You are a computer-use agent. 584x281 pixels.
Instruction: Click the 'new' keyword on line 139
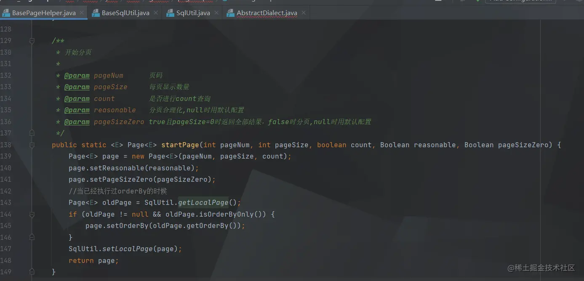coord(138,156)
